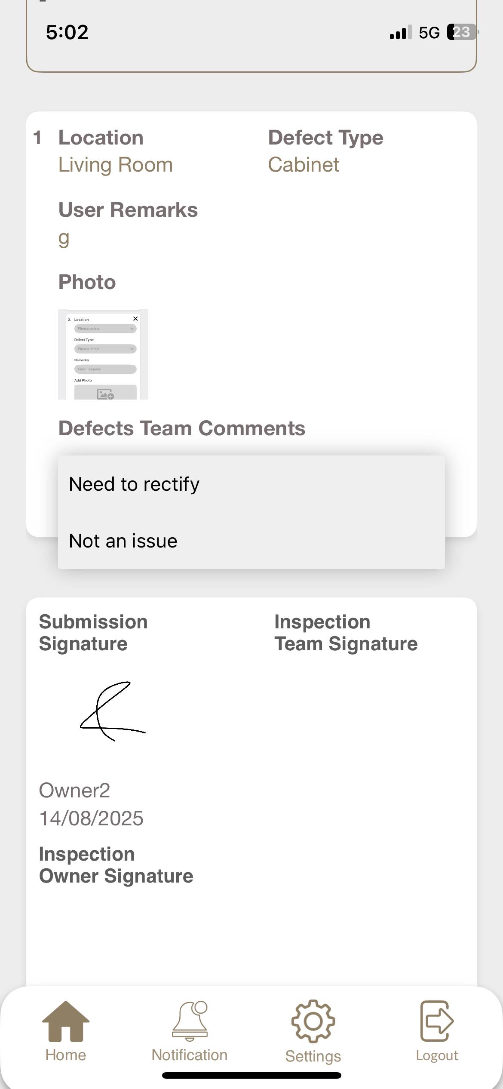The image size is (503, 1089).
Task: Tap the cellular signal bars icon
Action: tap(400, 33)
